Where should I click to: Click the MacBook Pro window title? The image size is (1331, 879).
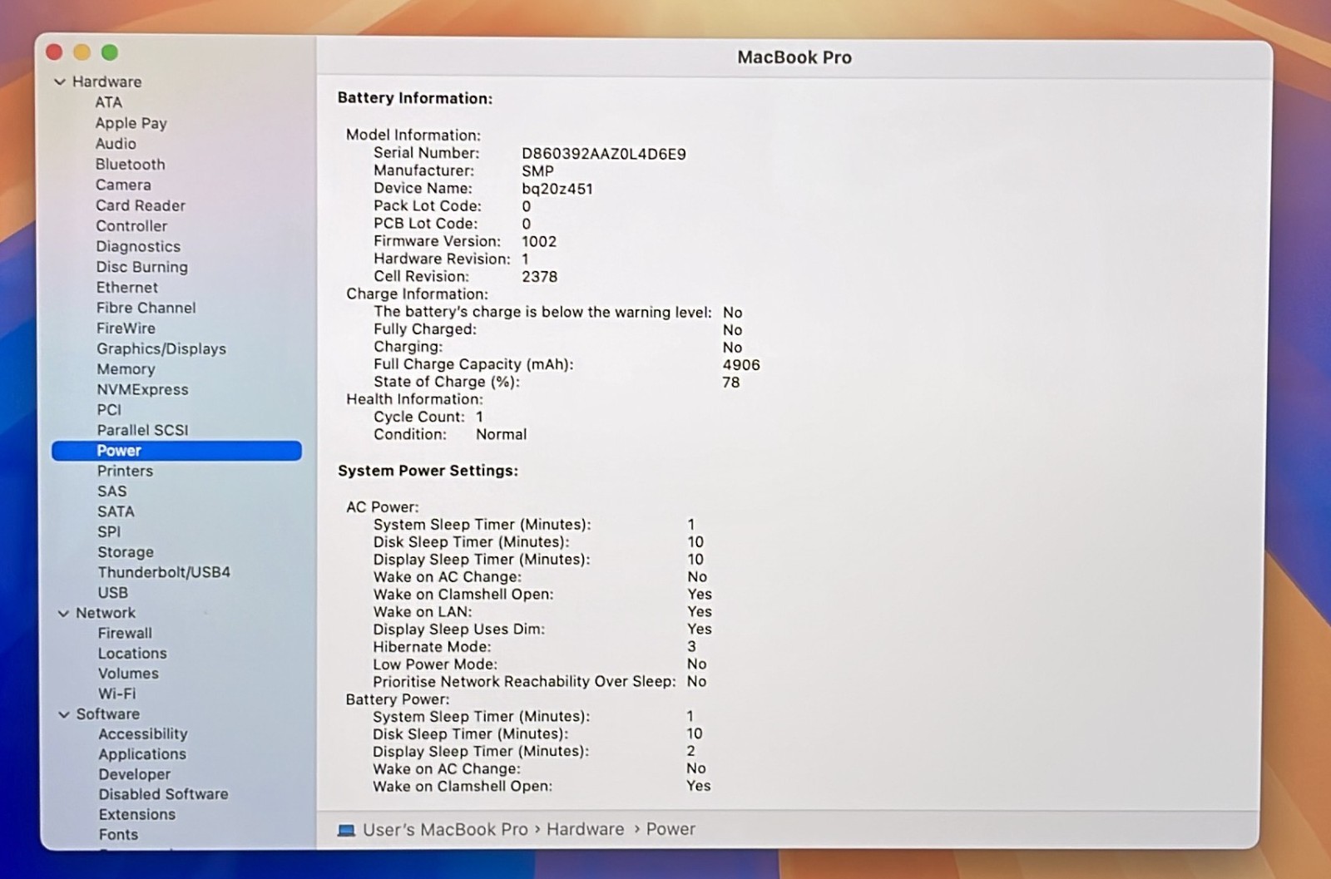pyautogui.click(x=794, y=57)
